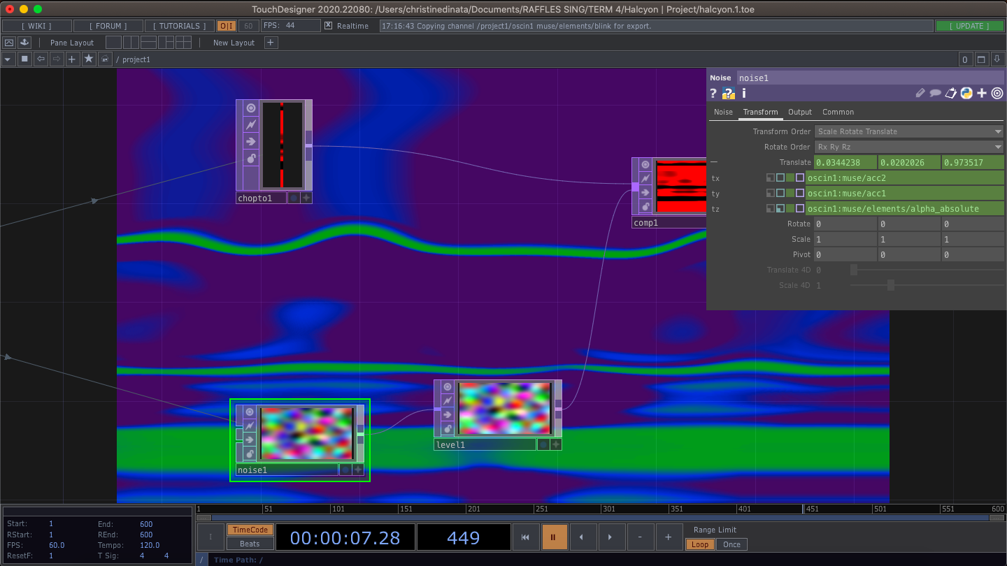The width and height of the screenshot is (1007, 566).
Task: Toggle the viewer flag on the noise1 node
Action: (250, 412)
